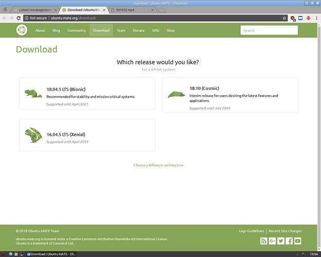
Task: Reload the page with the refresh icon
Action: point(18,18)
